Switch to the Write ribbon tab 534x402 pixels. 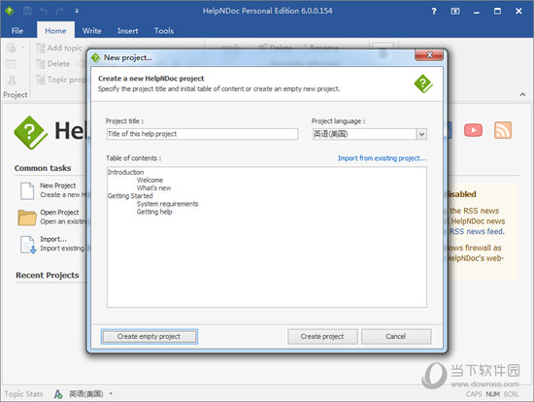coord(92,31)
